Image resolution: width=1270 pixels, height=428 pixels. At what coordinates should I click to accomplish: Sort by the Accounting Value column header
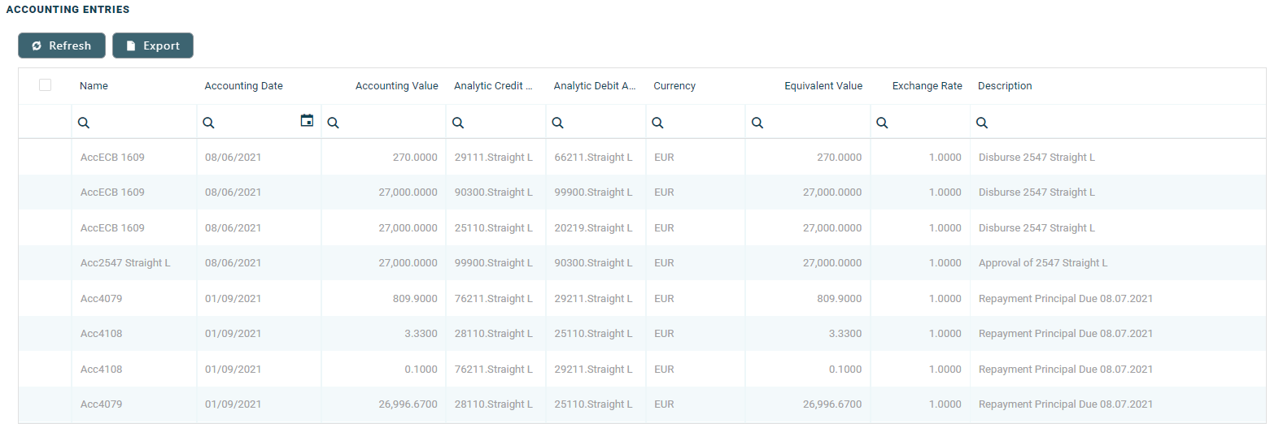[396, 86]
